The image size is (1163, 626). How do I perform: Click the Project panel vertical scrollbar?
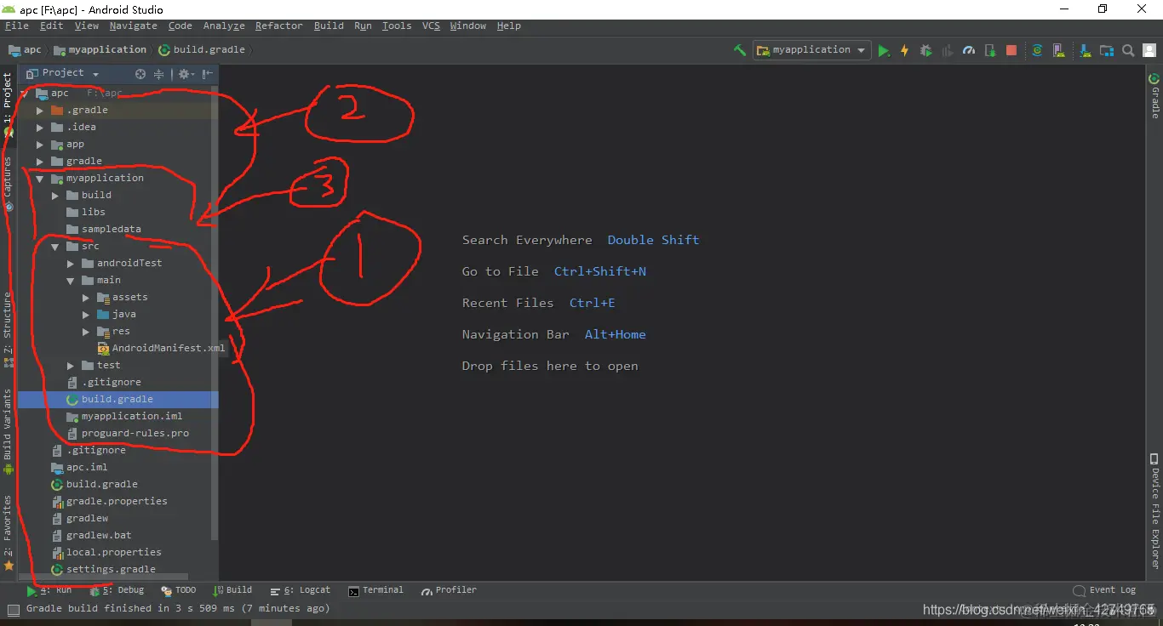pyautogui.click(x=215, y=312)
